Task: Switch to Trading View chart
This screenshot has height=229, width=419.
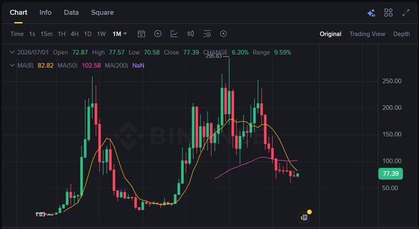Action: pos(367,34)
